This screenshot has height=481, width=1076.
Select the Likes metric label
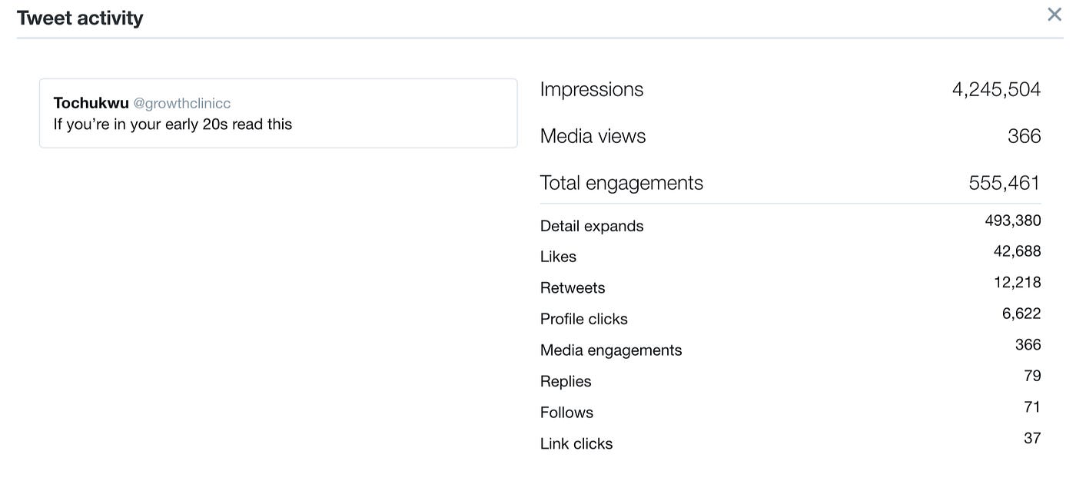[x=558, y=257]
